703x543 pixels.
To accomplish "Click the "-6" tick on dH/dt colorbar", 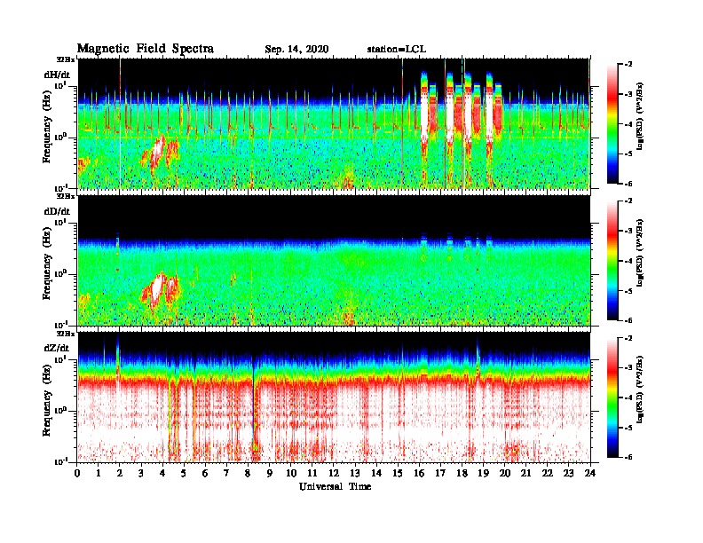I will click(x=628, y=184).
